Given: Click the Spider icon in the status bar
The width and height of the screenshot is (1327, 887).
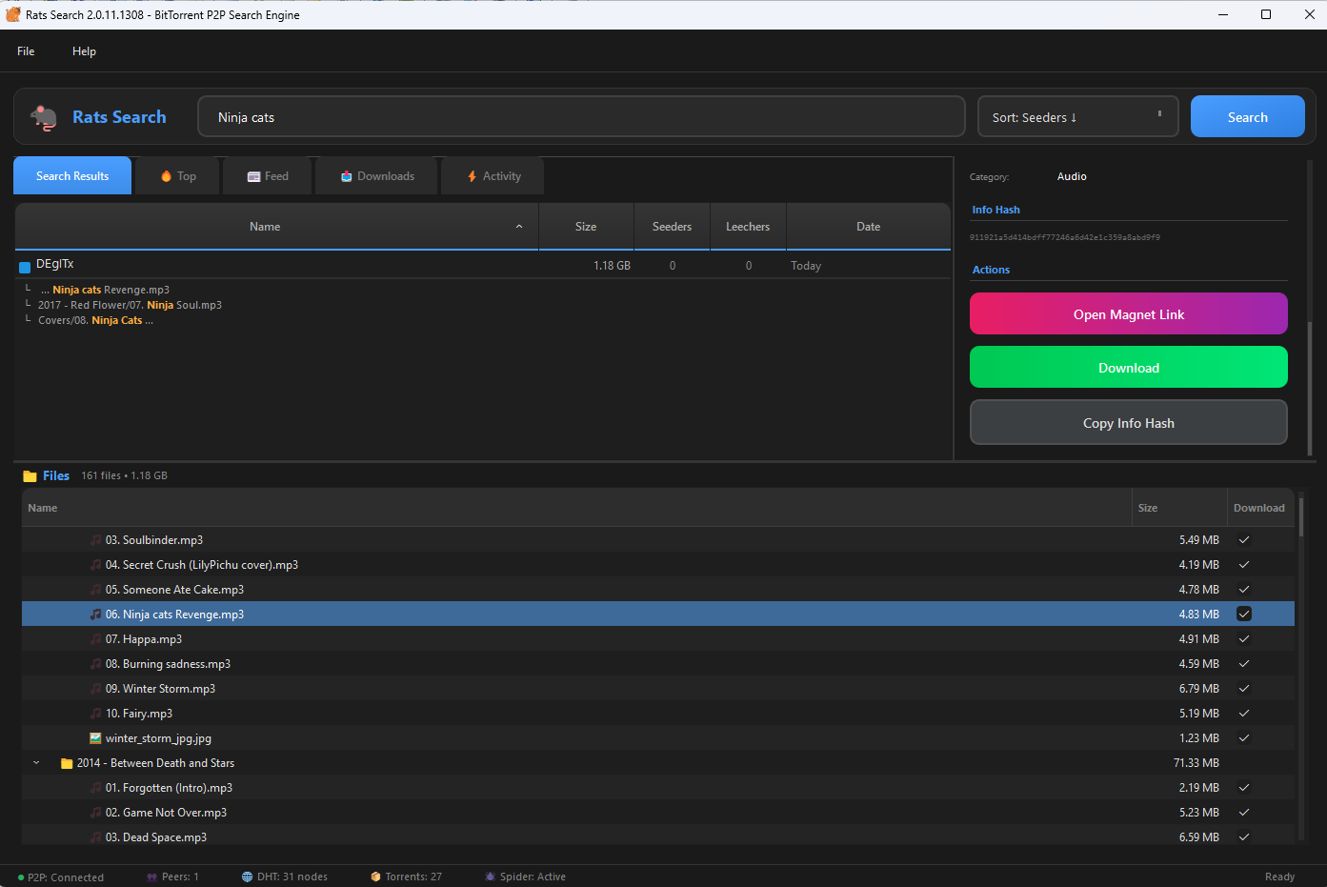Looking at the screenshot, I should pyautogui.click(x=490, y=877).
